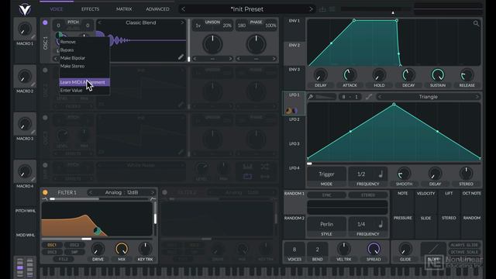
Task: Toggle OSC1 input on Filter 1
Action: [52, 245]
